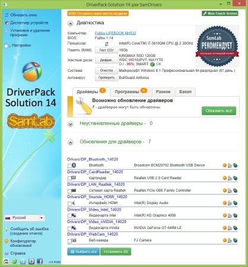Open the VK social icon in the bottom bar
This screenshot has width=248, height=267.
pyautogui.click(x=31, y=261)
